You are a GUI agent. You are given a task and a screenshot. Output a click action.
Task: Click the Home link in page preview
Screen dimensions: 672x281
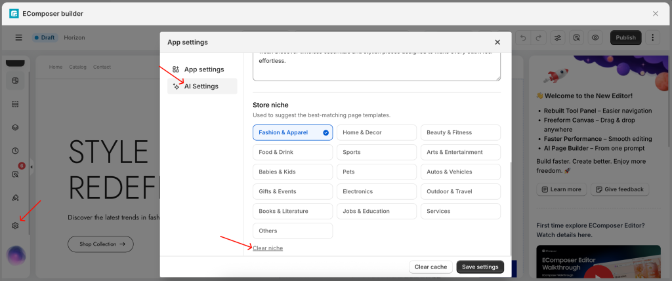tap(56, 67)
